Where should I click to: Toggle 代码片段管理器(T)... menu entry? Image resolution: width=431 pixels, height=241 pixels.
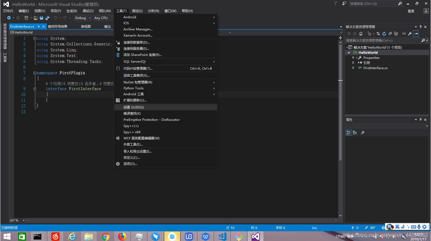pos(166,69)
